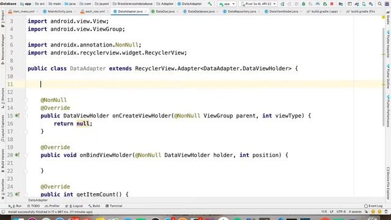Screen dimensions: 391x220
Task: Open the Logcat tool window button
Action: click(x=74, y=206)
